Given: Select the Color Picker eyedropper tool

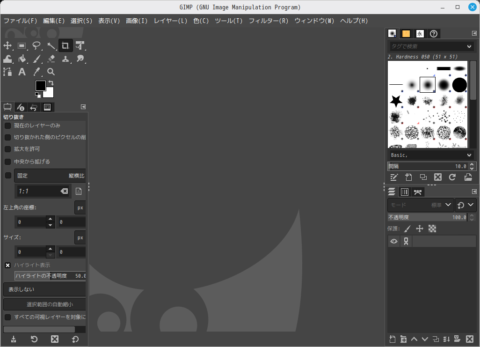Looking at the screenshot, I should (x=36, y=72).
